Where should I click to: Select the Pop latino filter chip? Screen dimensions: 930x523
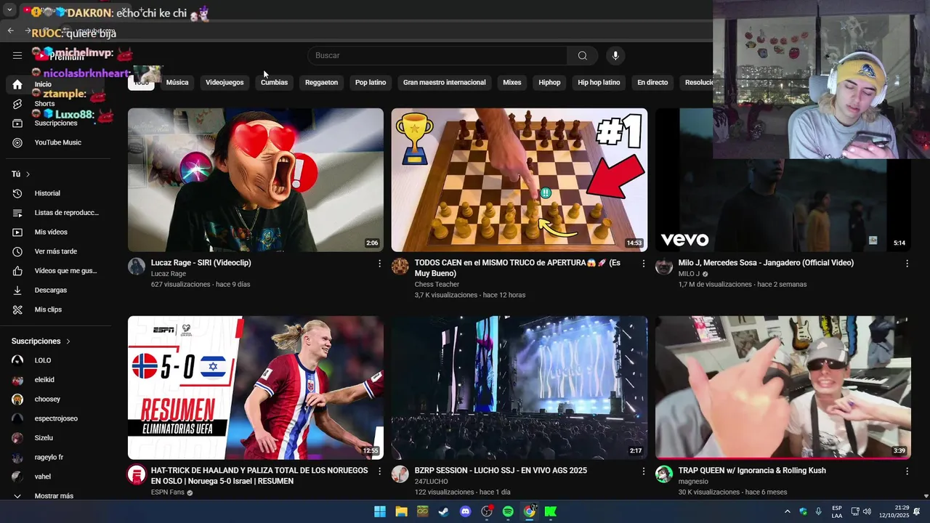click(371, 83)
